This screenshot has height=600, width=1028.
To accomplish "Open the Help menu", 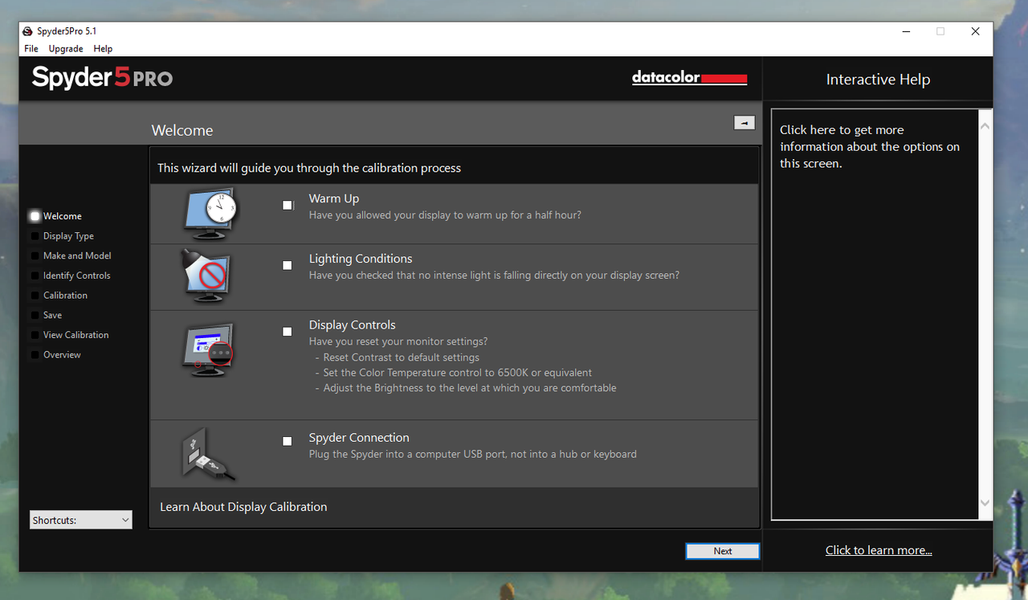I will (103, 49).
